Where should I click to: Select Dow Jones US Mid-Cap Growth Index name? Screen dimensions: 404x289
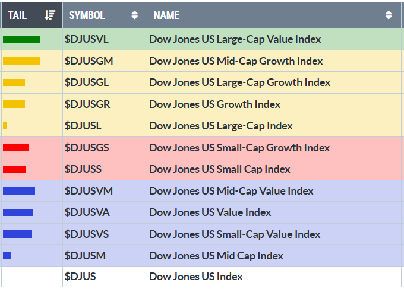pos(236,61)
